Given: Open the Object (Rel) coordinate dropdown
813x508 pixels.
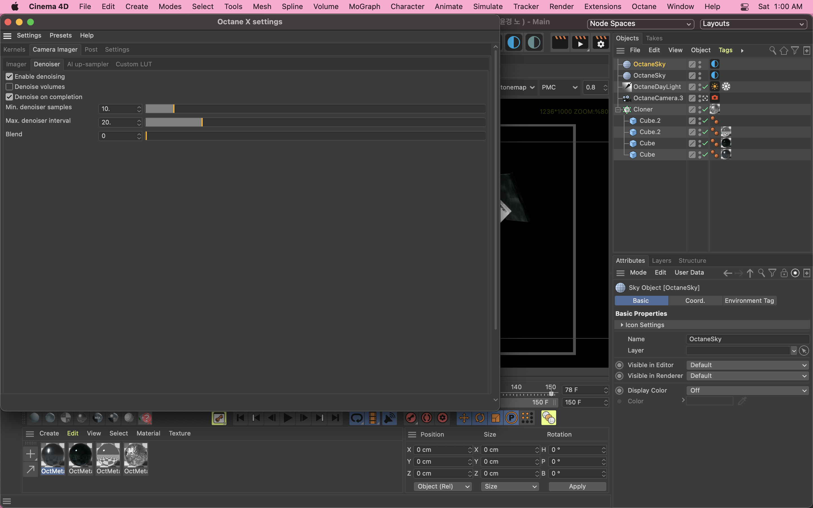Looking at the screenshot, I should (x=443, y=487).
